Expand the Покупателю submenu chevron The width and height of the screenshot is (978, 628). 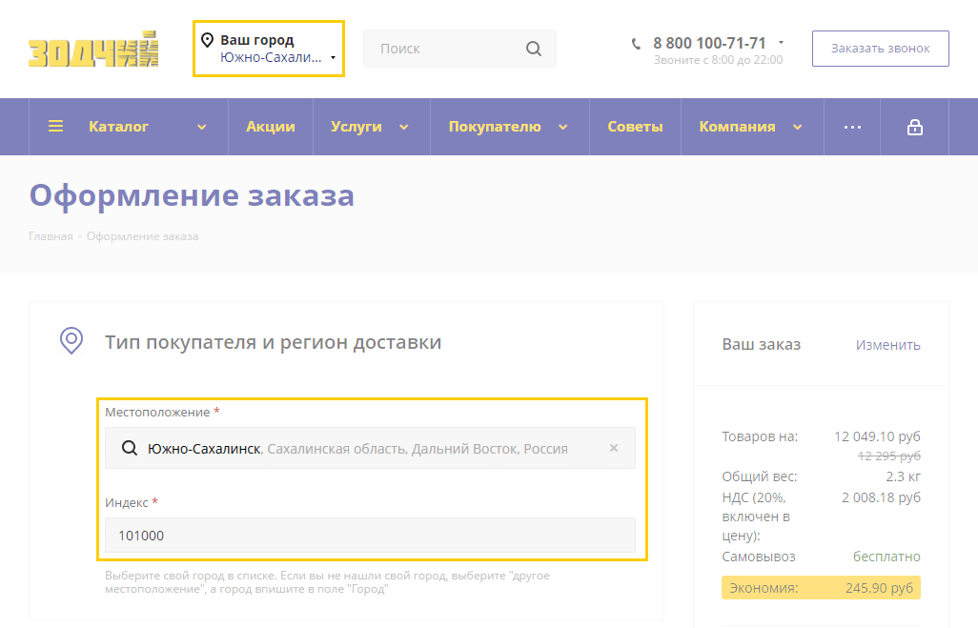[562, 127]
